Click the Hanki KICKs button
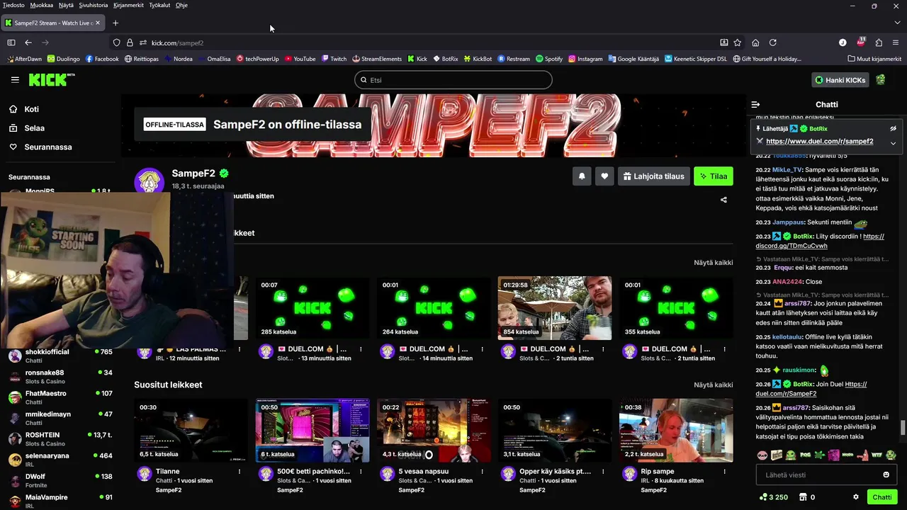 coord(840,80)
